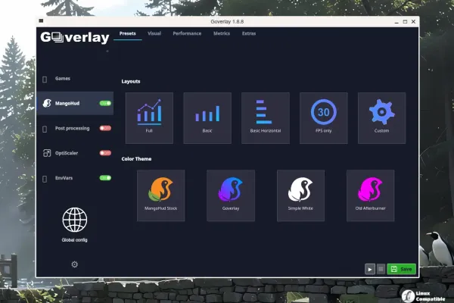Click the Goverlay logo
The height and width of the screenshot is (303, 454).
point(75,37)
